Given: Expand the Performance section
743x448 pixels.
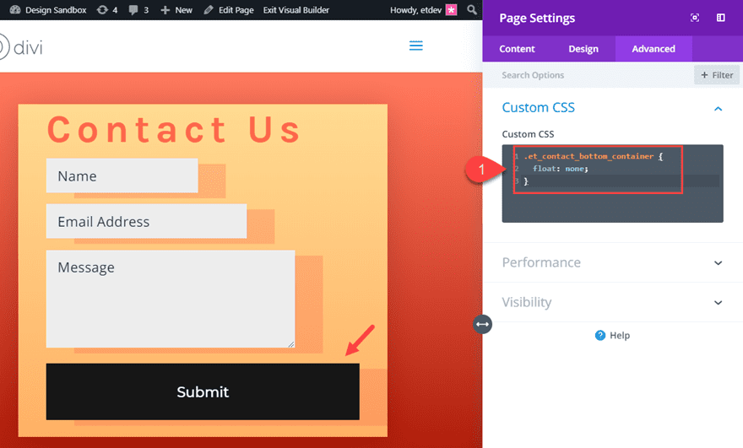Looking at the screenshot, I should coord(718,262).
